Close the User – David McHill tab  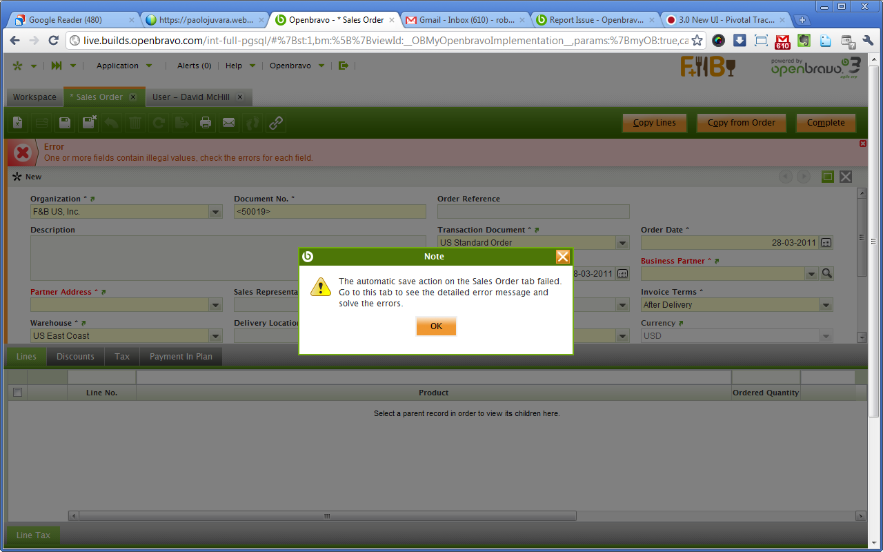tap(240, 97)
